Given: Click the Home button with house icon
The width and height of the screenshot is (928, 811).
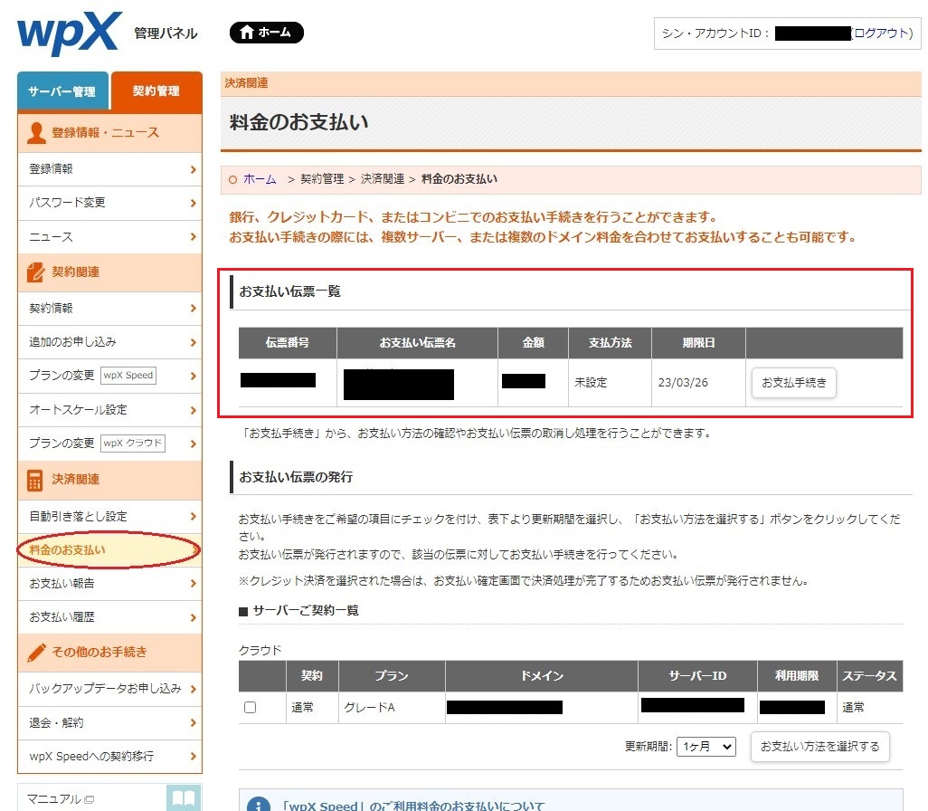Looking at the screenshot, I should [x=266, y=33].
